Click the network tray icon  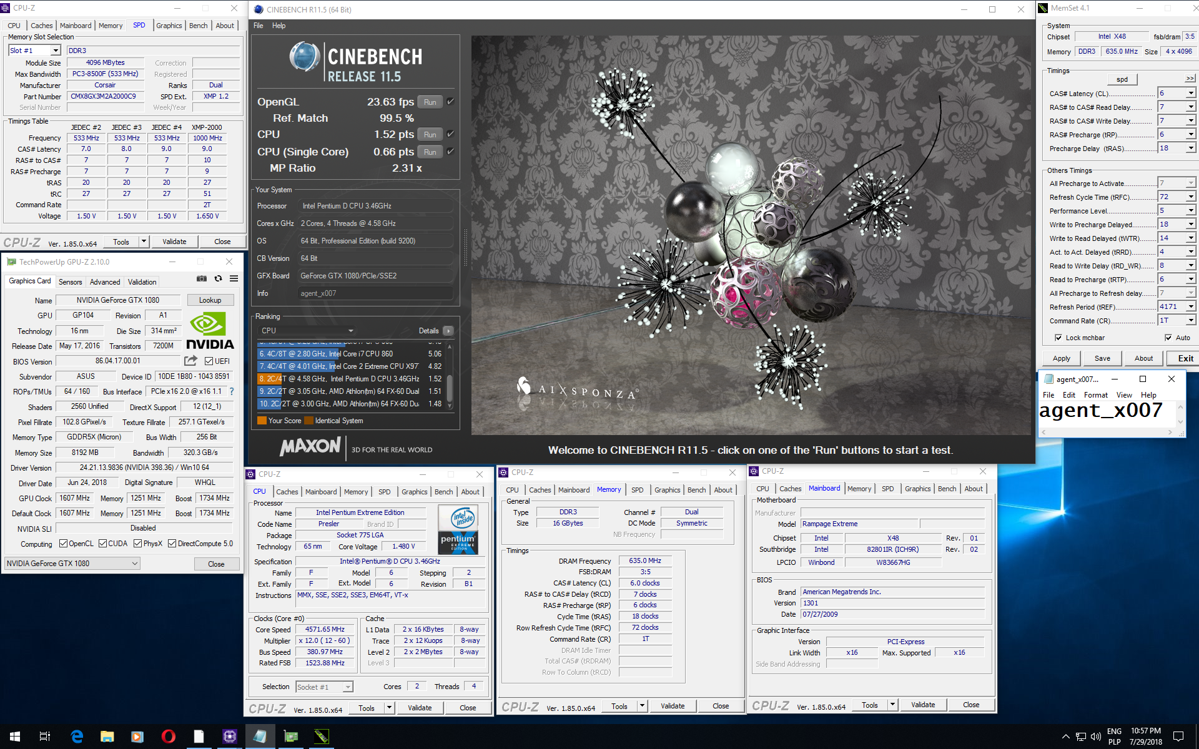click(x=1081, y=737)
